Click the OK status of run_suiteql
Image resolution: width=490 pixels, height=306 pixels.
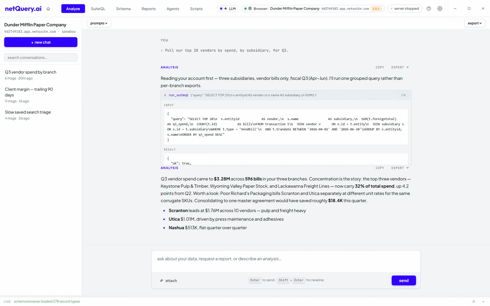[x=403, y=95]
